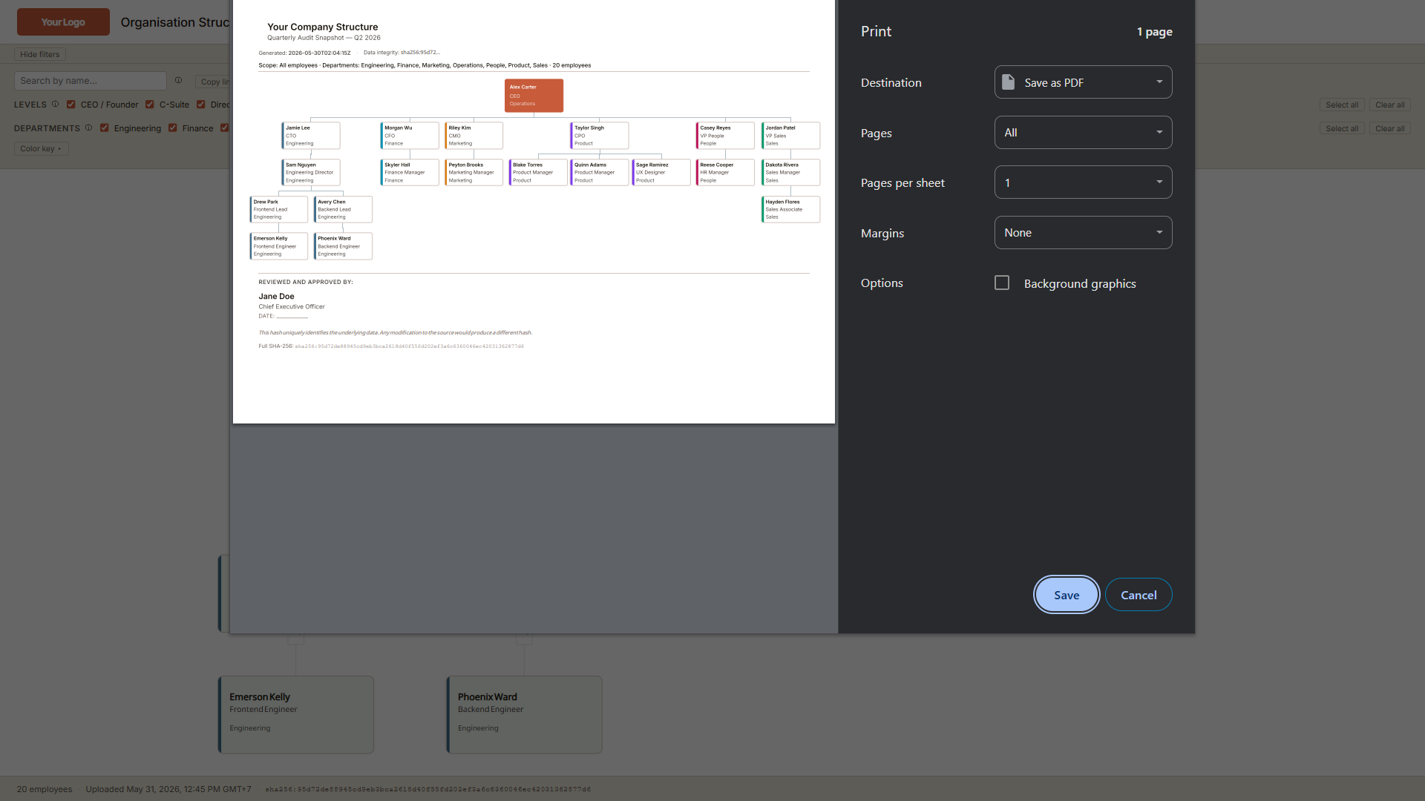Click the Drew Park Frontend Lead node
1425x801 pixels.
[x=279, y=209]
